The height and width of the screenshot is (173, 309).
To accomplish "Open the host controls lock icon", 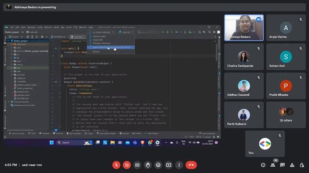I will pyautogui.click(x=302, y=165).
